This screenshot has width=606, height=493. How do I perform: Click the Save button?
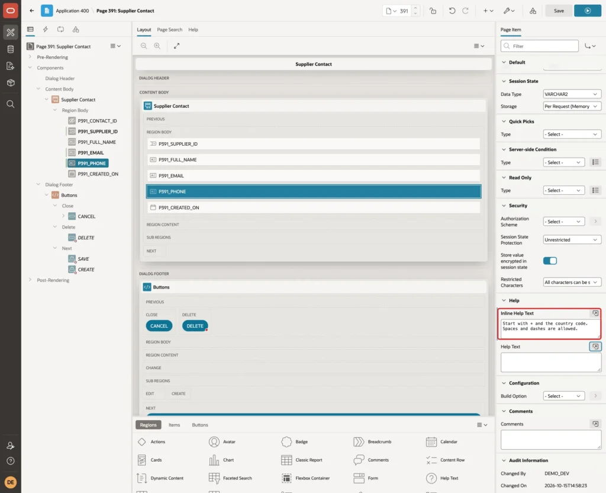[559, 11]
